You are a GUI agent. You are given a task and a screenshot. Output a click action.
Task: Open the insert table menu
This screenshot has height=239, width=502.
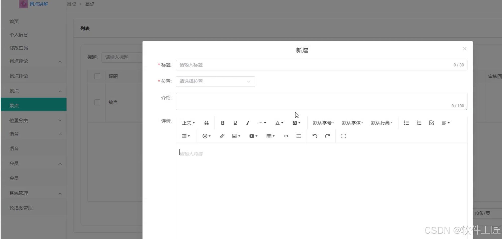click(270, 136)
